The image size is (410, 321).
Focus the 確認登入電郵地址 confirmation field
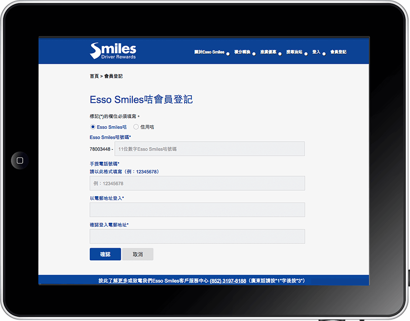click(197, 236)
